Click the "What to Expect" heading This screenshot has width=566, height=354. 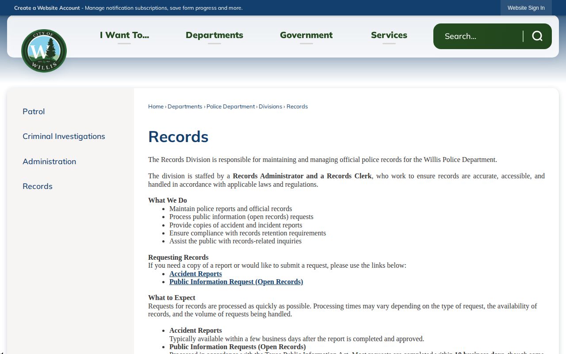click(172, 298)
